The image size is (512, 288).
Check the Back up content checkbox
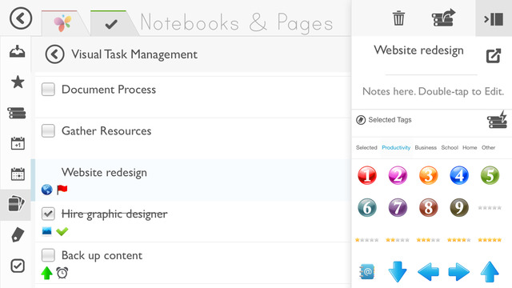48,255
